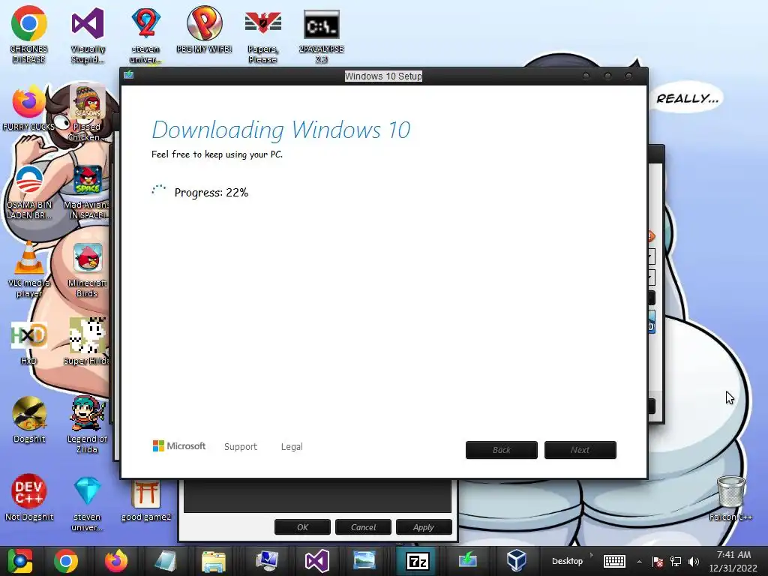Open the file explorer folder taskbar icon
Image resolution: width=768 pixels, height=576 pixels.
point(214,561)
